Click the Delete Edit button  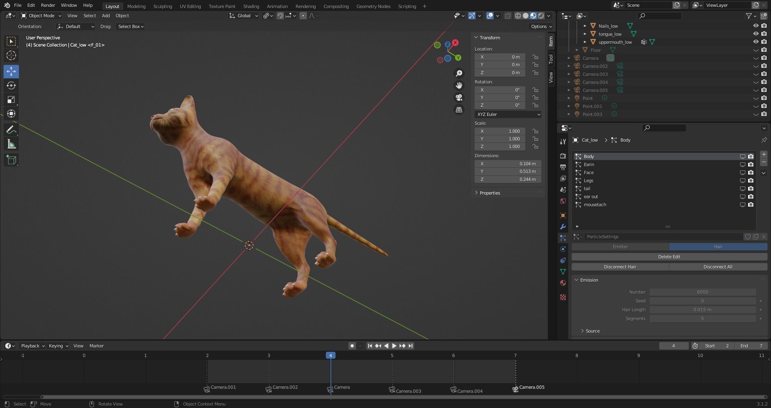click(669, 257)
